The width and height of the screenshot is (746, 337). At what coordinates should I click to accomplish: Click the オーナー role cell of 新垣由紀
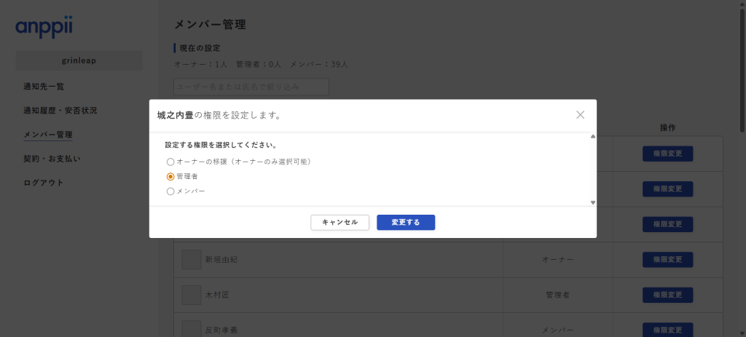click(557, 260)
